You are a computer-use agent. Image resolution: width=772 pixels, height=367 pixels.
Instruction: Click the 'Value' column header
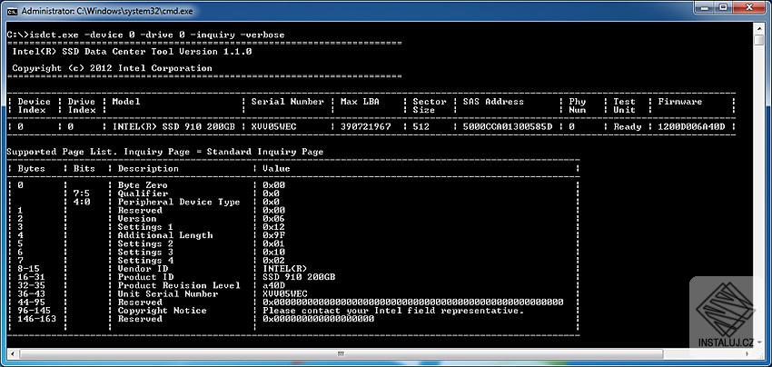point(276,168)
